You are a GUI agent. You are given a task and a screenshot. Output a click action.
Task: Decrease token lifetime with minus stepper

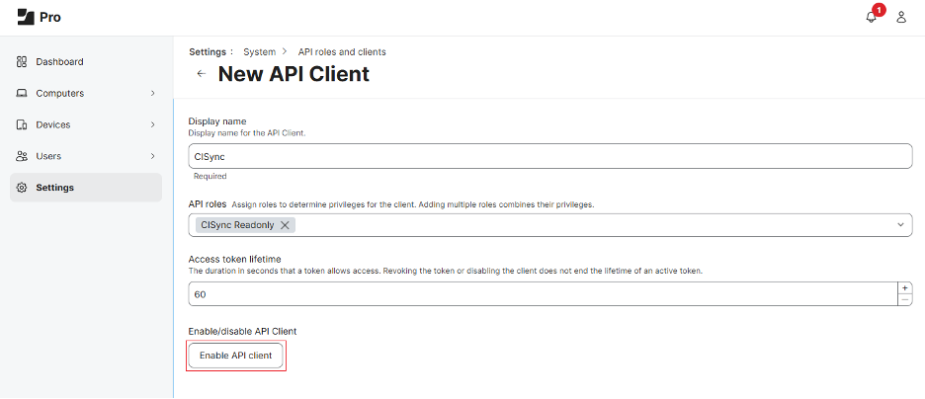pyautogui.click(x=904, y=300)
